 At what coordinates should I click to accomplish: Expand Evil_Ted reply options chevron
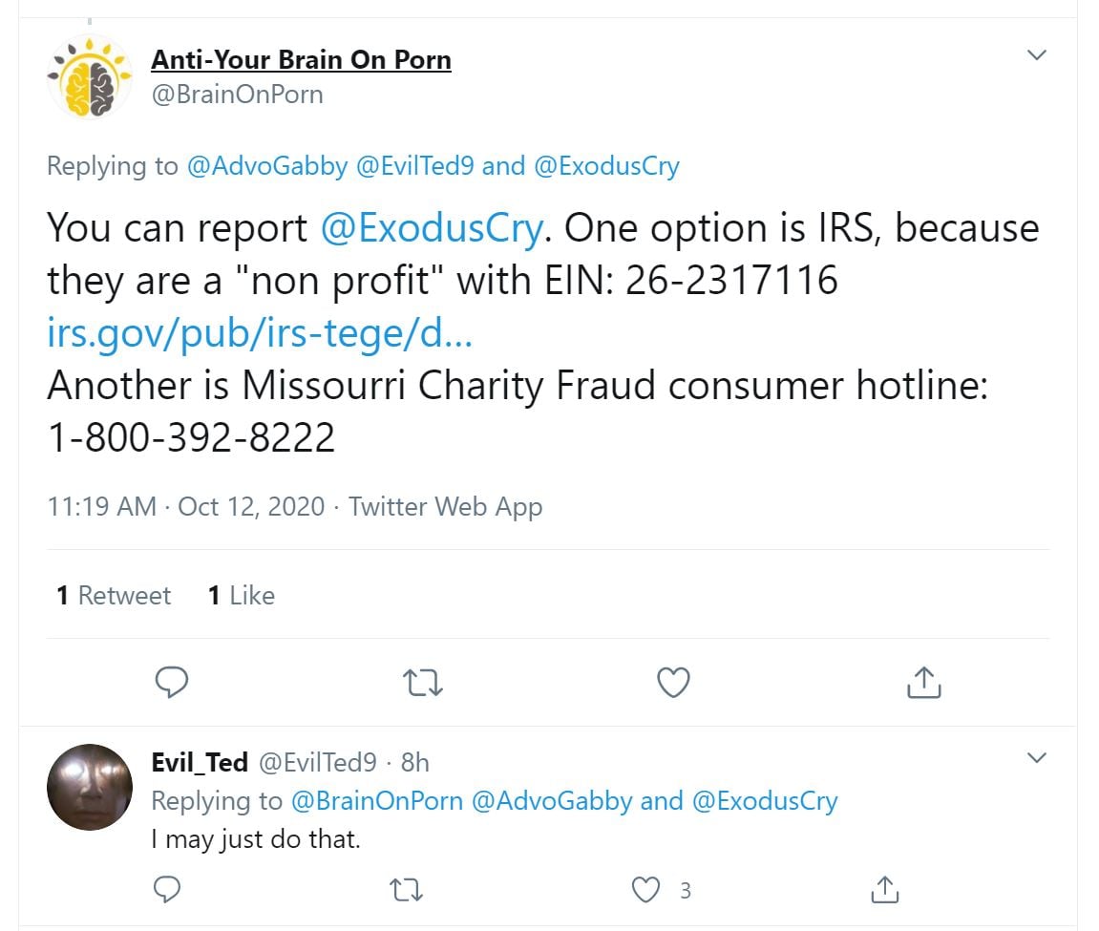point(1036,758)
